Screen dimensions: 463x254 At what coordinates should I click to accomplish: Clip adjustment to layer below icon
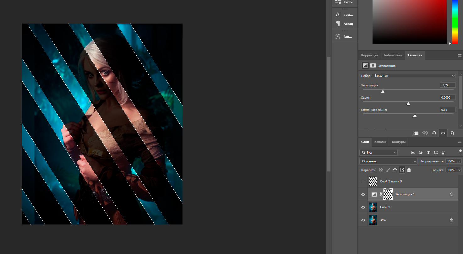[x=416, y=133]
